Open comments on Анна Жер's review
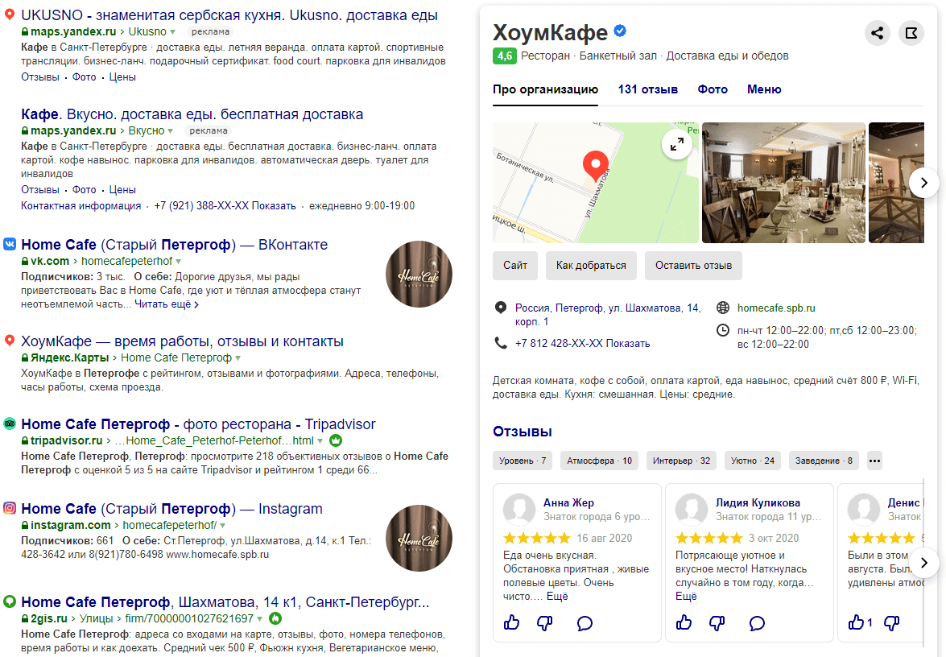The image size is (946, 657). pos(585,623)
